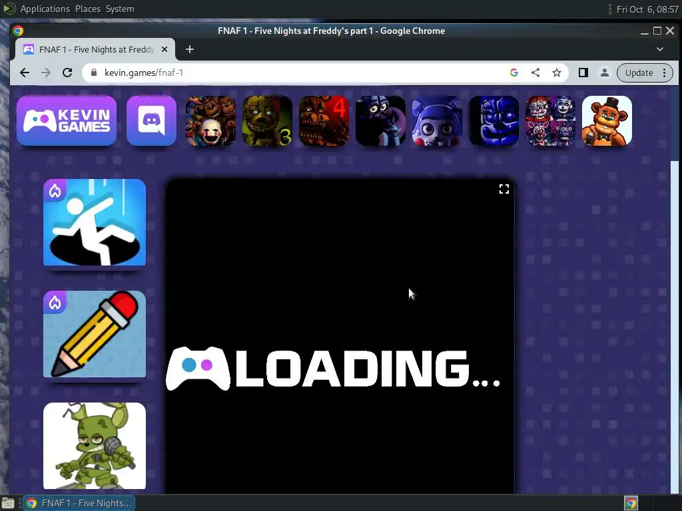This screenshot has height=511, width=682.
Task: Open the Places menu
Action: coord(88,9)
